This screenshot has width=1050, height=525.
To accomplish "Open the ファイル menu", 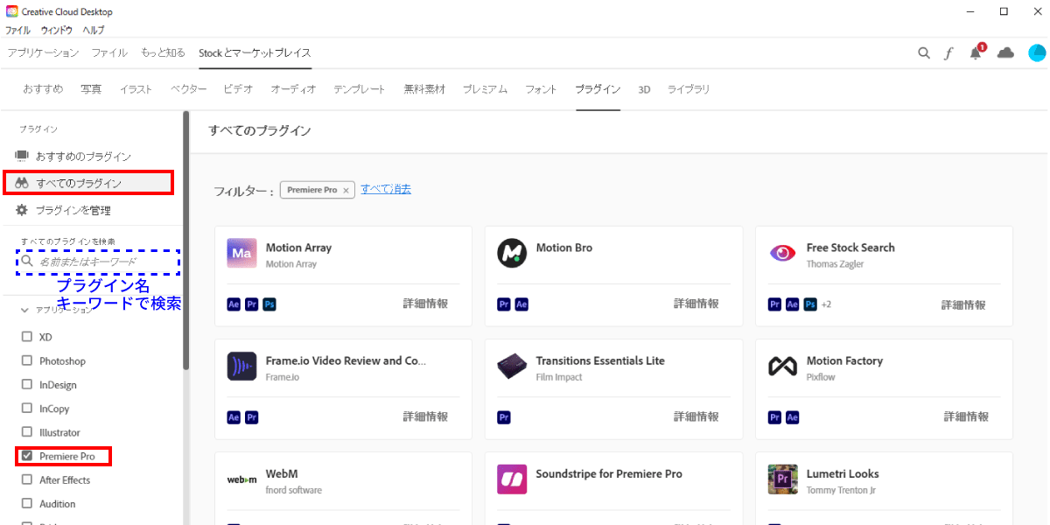I will click(17, 30).
